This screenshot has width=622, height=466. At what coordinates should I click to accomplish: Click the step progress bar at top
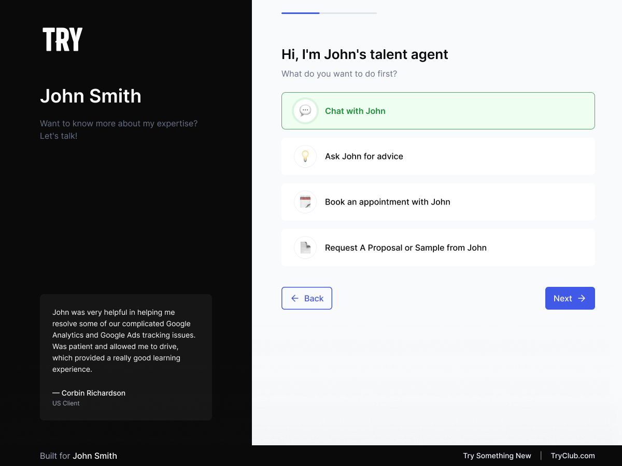coord(329,13)
